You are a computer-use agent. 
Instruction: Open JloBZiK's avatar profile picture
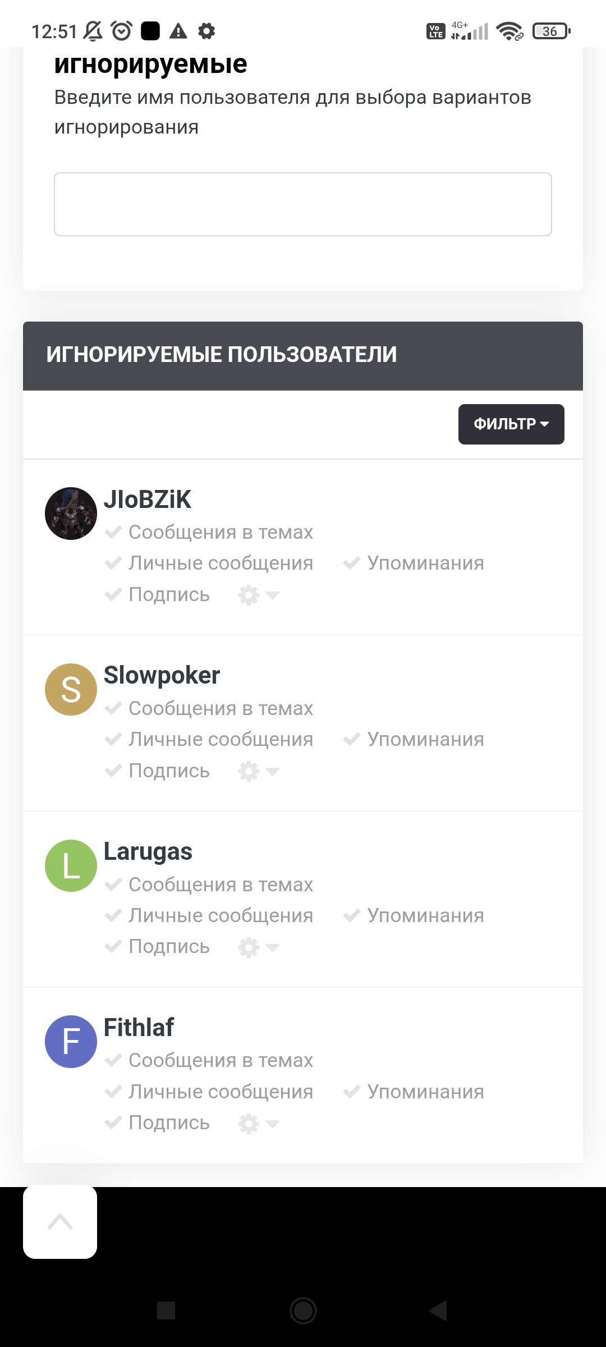tap(71, 514)
